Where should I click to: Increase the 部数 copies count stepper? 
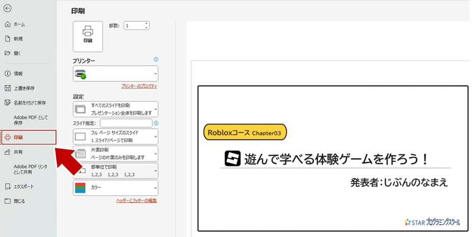pyautogui.click(x=146, y=23)
